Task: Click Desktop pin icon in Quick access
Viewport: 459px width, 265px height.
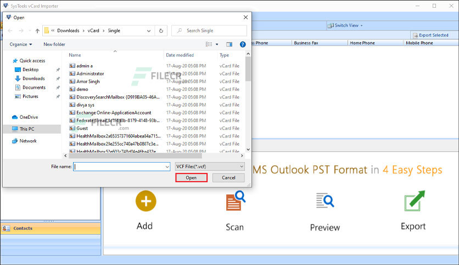Action: tap(58, 70)
